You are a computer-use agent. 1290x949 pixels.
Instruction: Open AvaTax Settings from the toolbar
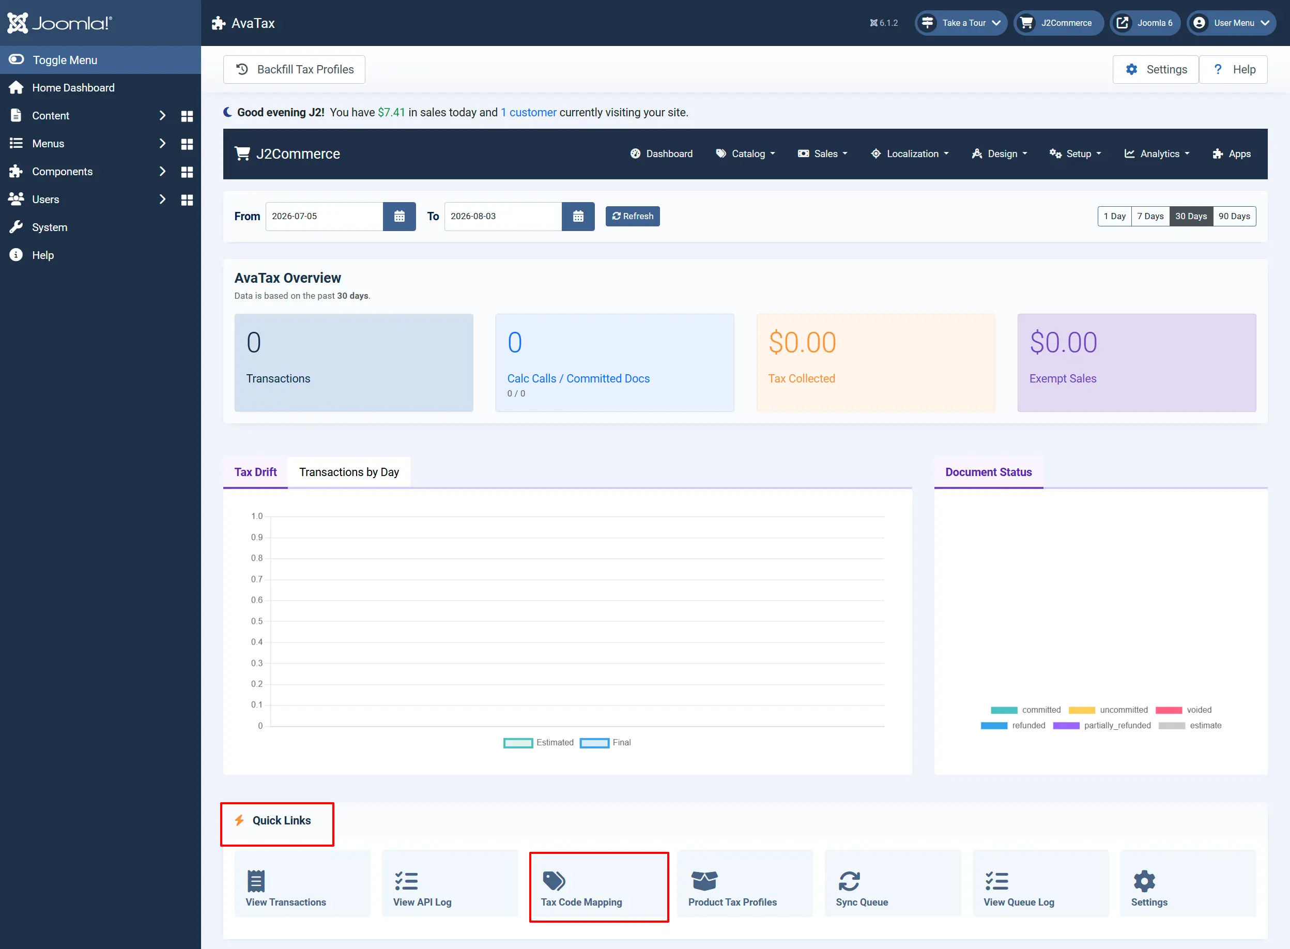click(1156, 69)
